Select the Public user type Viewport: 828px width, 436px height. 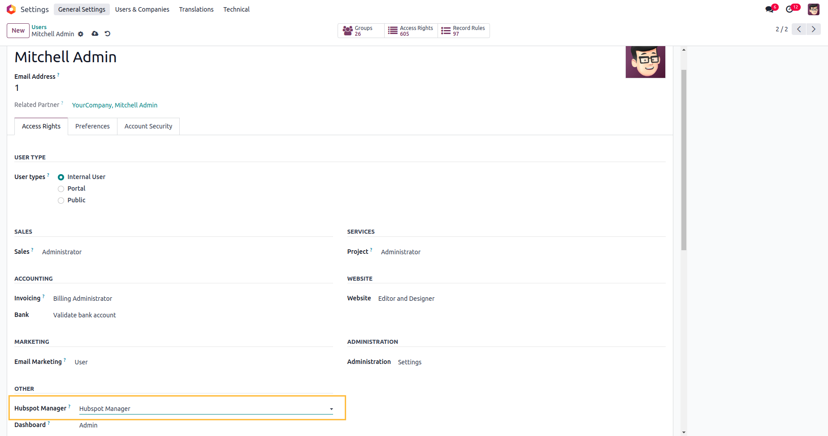click(61, 201)
